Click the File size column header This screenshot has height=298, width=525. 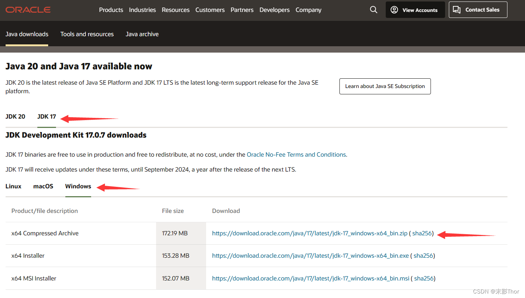point(173,211)
